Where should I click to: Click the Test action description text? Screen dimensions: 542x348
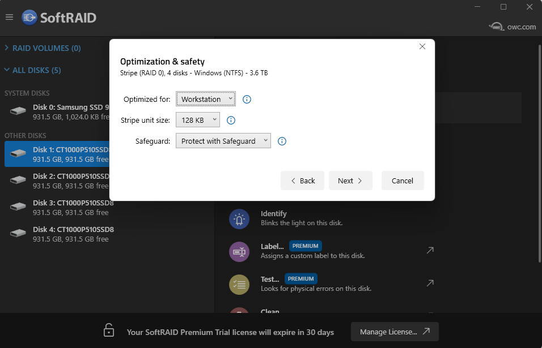pyautogui.click(x=316, y=289)
